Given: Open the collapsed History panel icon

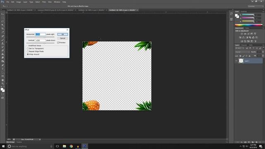Looking at the screenshot, I should [231, 14].
